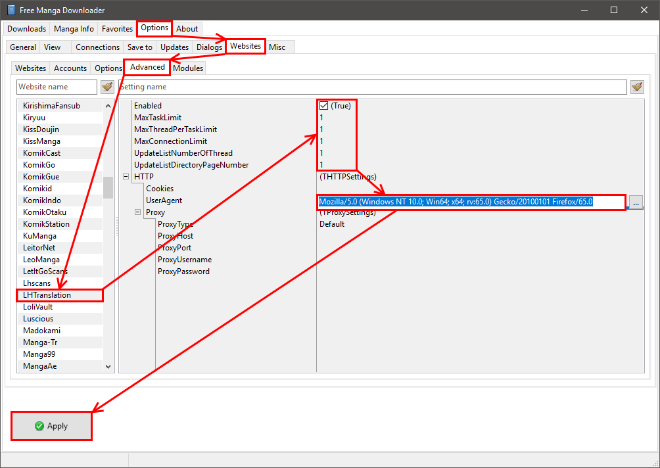The height and width of the screenshot is (468, 660).
Task: Open the UserAgent ellipsis editor button
Action: coord(636,202)
